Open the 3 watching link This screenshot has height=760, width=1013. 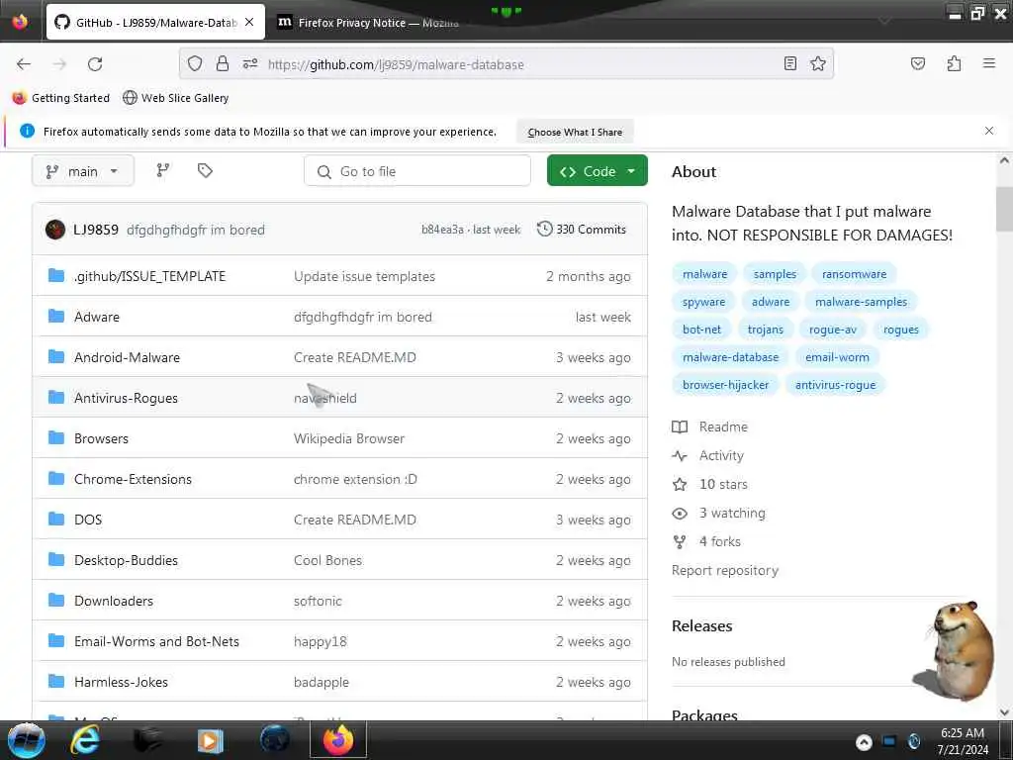coord(718,514)
